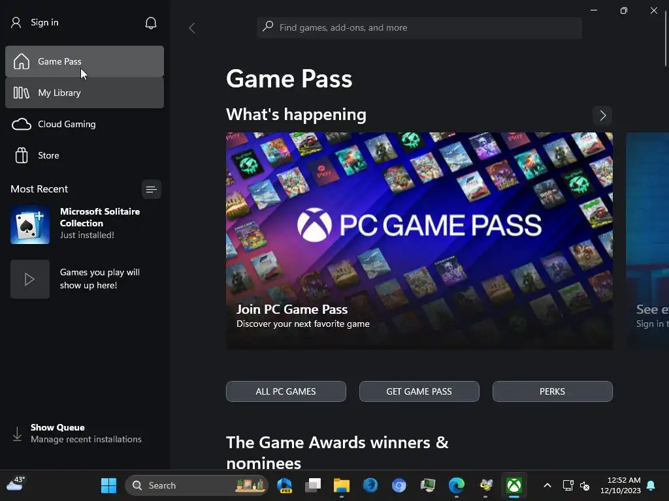Open muted volume tray icon
Image resolution: width=669 pixels, height=501 pixels.
pos(585,485)
